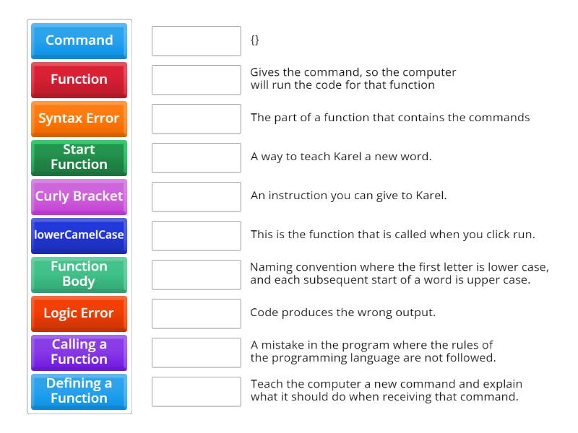
Task: Click the answer slot for 'Gives the command'
Action: (196, 79)
